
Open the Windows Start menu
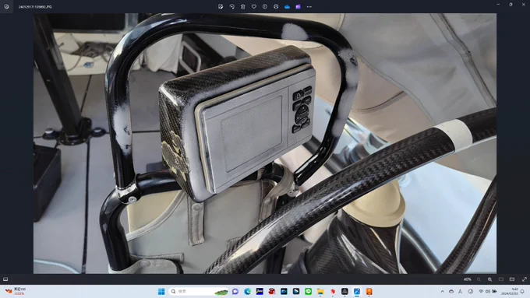click(161, 291)
